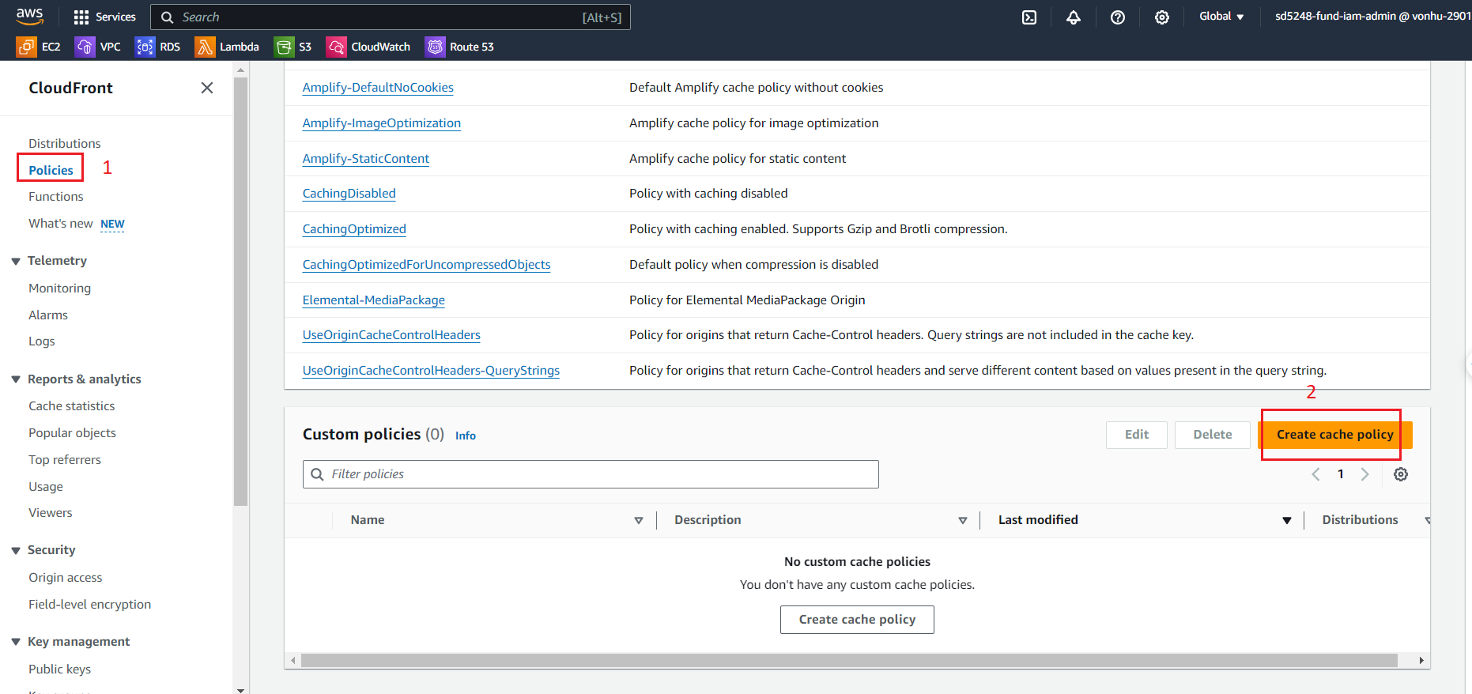Image resolution: width=1472 pixels, height=694 pixels.
Task: Open CloudShell icon in top navigation bar
Action: (x=1029, y=17)
